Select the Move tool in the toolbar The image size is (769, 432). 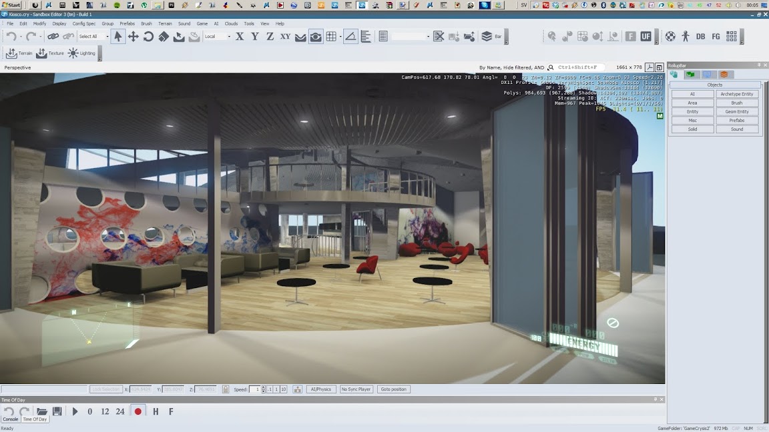(133, 37)
